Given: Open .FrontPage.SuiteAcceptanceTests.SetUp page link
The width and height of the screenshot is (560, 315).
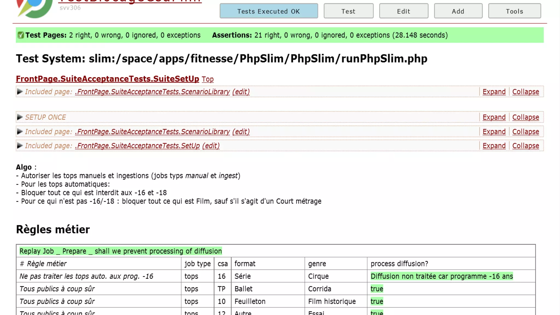Looking at the screenshot, I should (137, 146).
